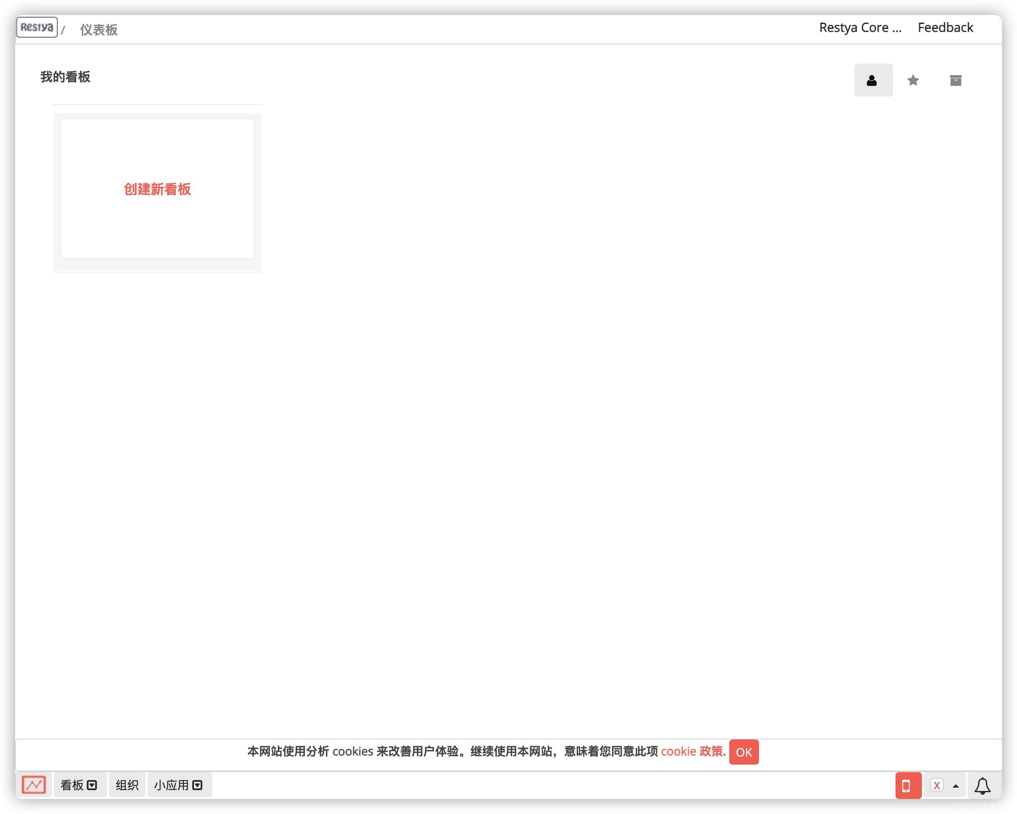Open the cookie 政策 link

[x=692, y=751]
